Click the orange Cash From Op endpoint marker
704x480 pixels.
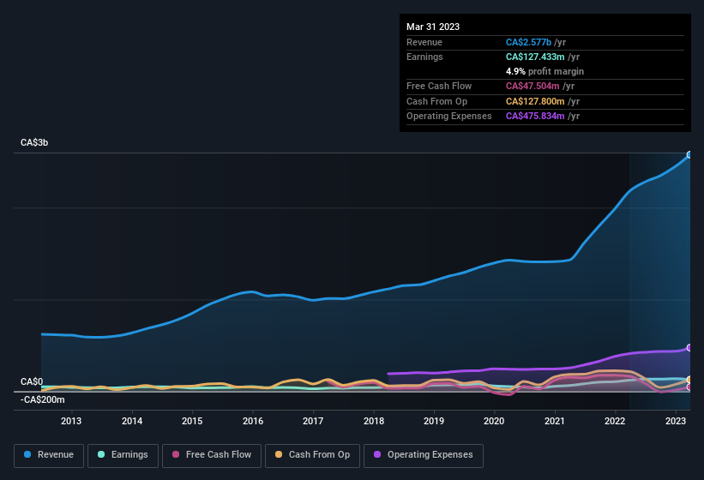(689, 380)
